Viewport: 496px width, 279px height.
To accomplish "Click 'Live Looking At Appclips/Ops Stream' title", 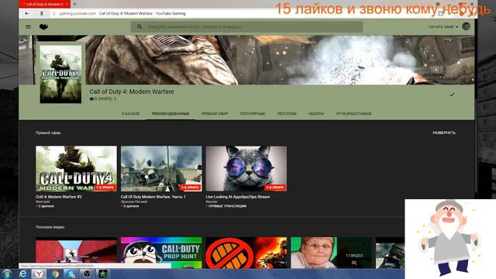I will 238,197.
